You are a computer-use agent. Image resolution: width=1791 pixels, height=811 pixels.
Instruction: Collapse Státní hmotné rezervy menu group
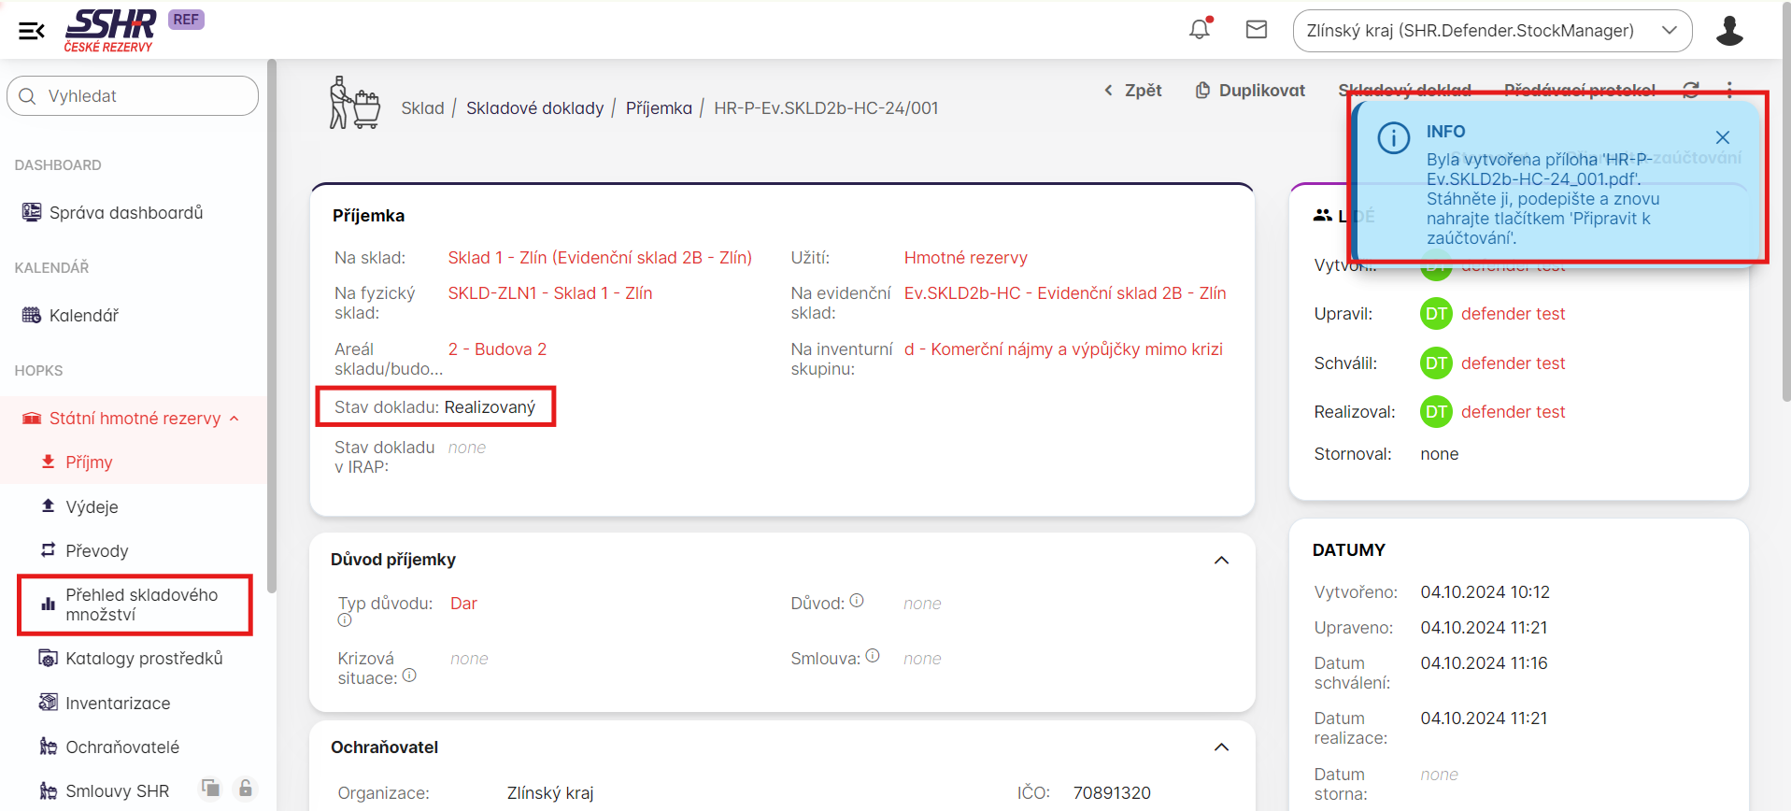tap(235, 419)
